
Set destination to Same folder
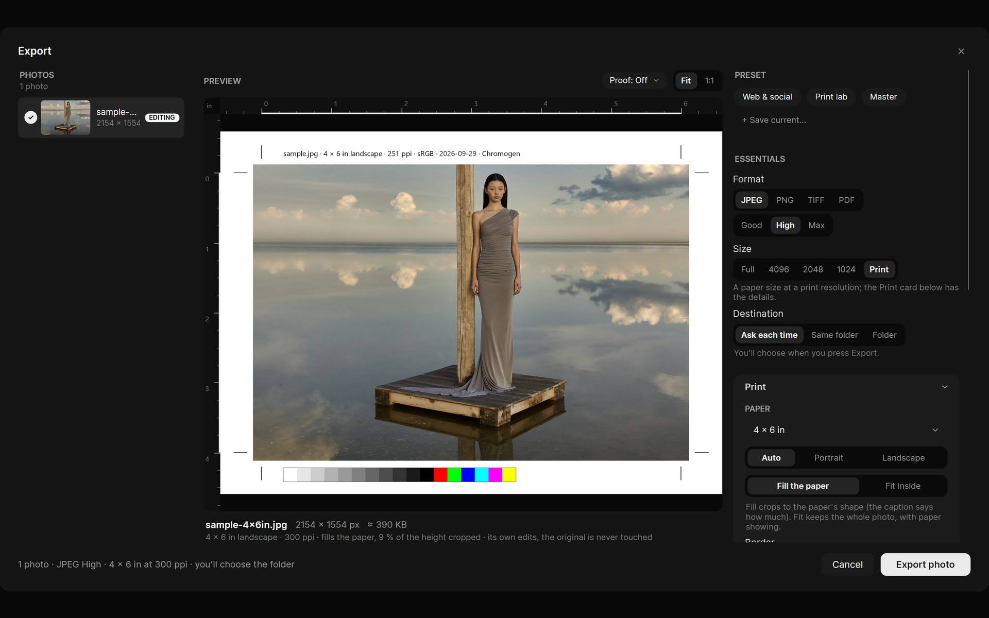[x=834, y=335]
